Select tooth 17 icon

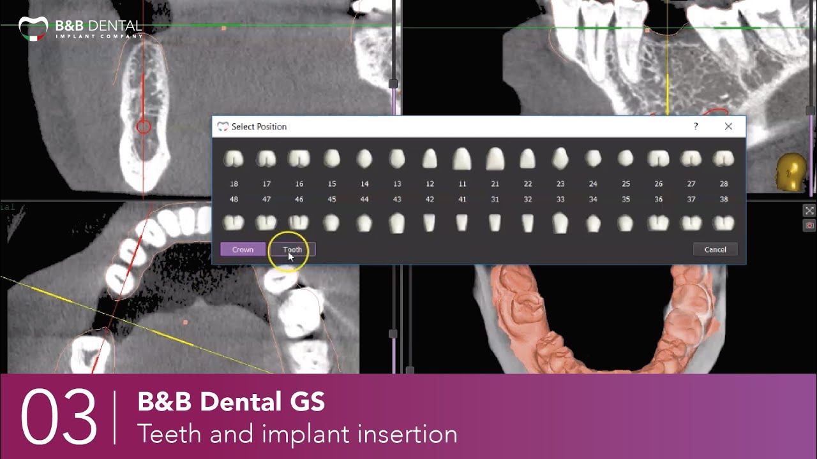coord(266,159)
